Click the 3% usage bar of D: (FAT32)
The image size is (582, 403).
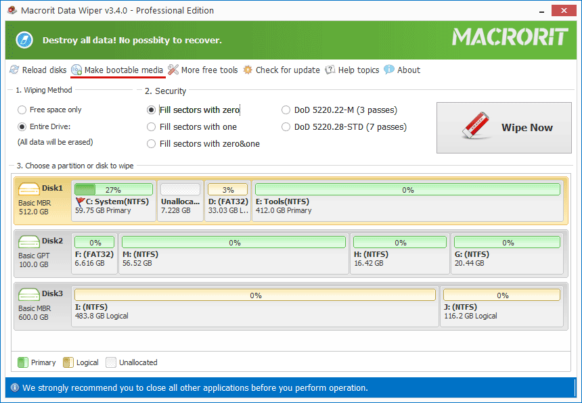(x=228, y=189)
